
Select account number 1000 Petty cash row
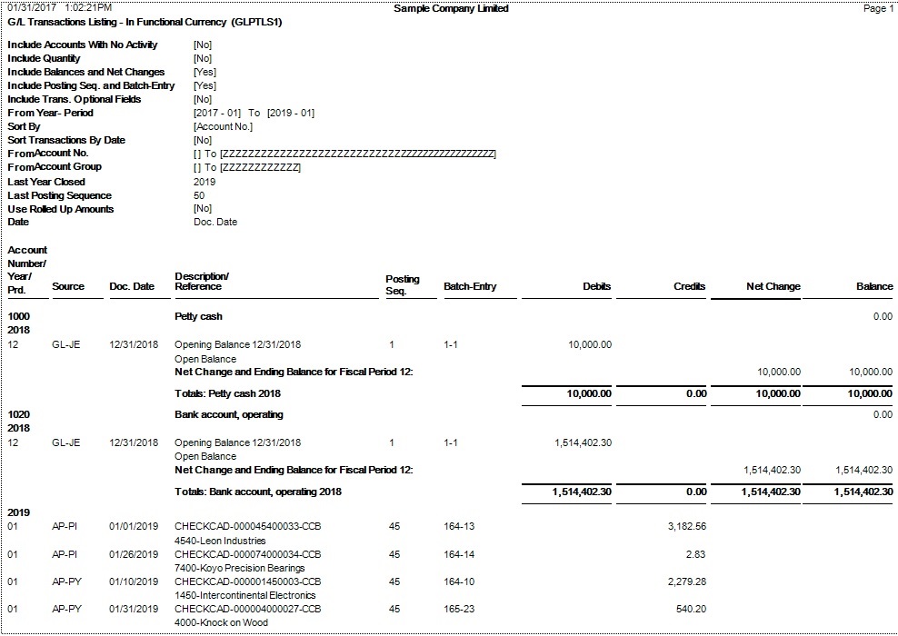(18, 316)
